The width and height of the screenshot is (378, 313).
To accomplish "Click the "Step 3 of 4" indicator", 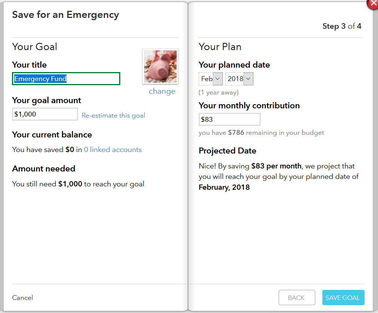I will pyautogui.click(x=342, y=26).
